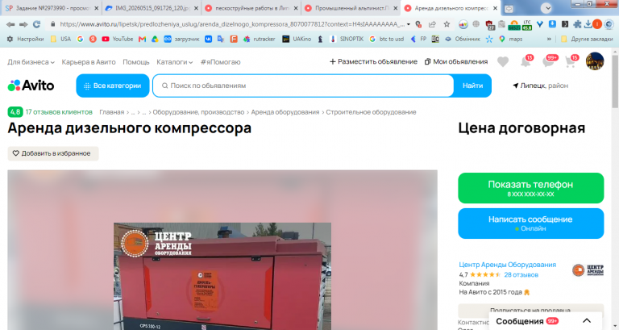619x330 pixels.
Task: Open the UAKino bookmark
Action: [x=297, y=39]
